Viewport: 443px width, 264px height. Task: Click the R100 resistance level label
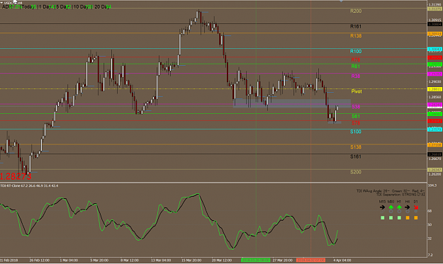[356, 52]
